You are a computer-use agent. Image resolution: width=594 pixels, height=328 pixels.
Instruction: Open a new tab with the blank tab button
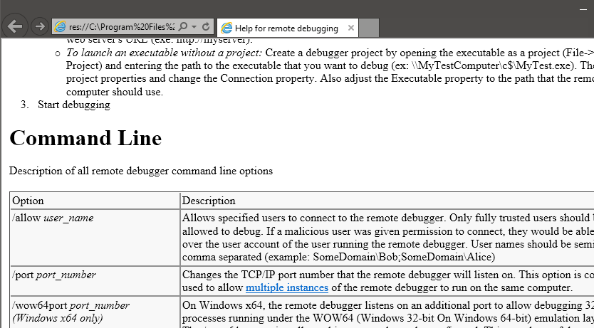368,28
